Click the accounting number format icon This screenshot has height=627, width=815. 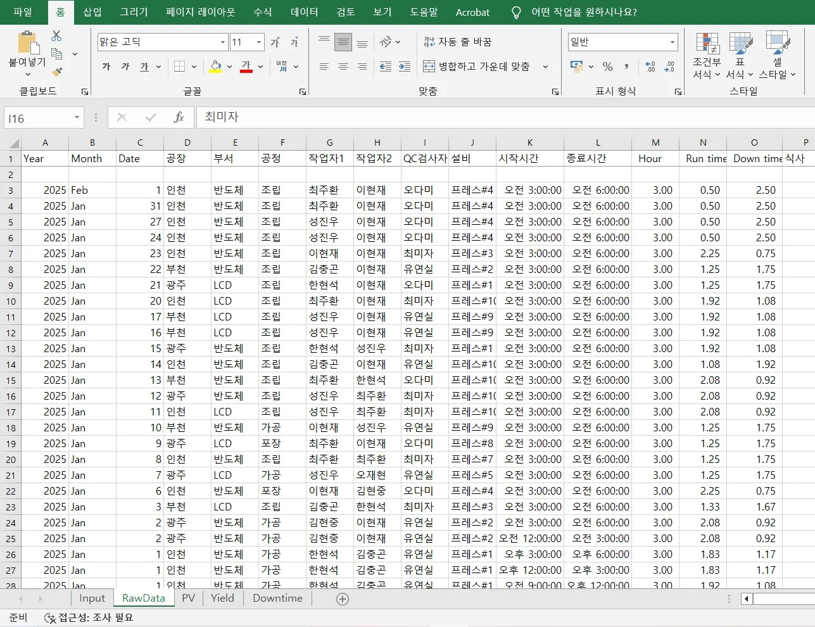pyautogui.click(x=576, y=66)
